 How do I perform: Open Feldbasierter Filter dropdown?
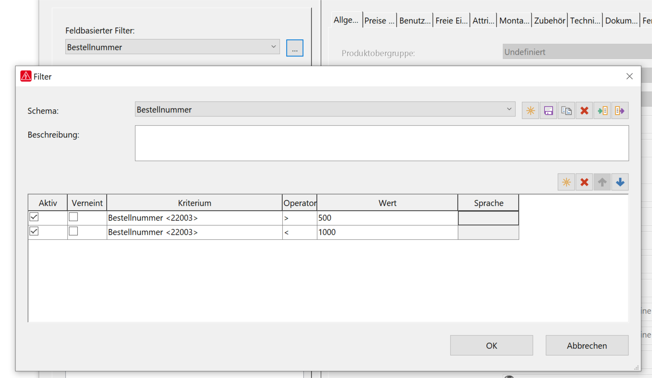pos(172,47)
